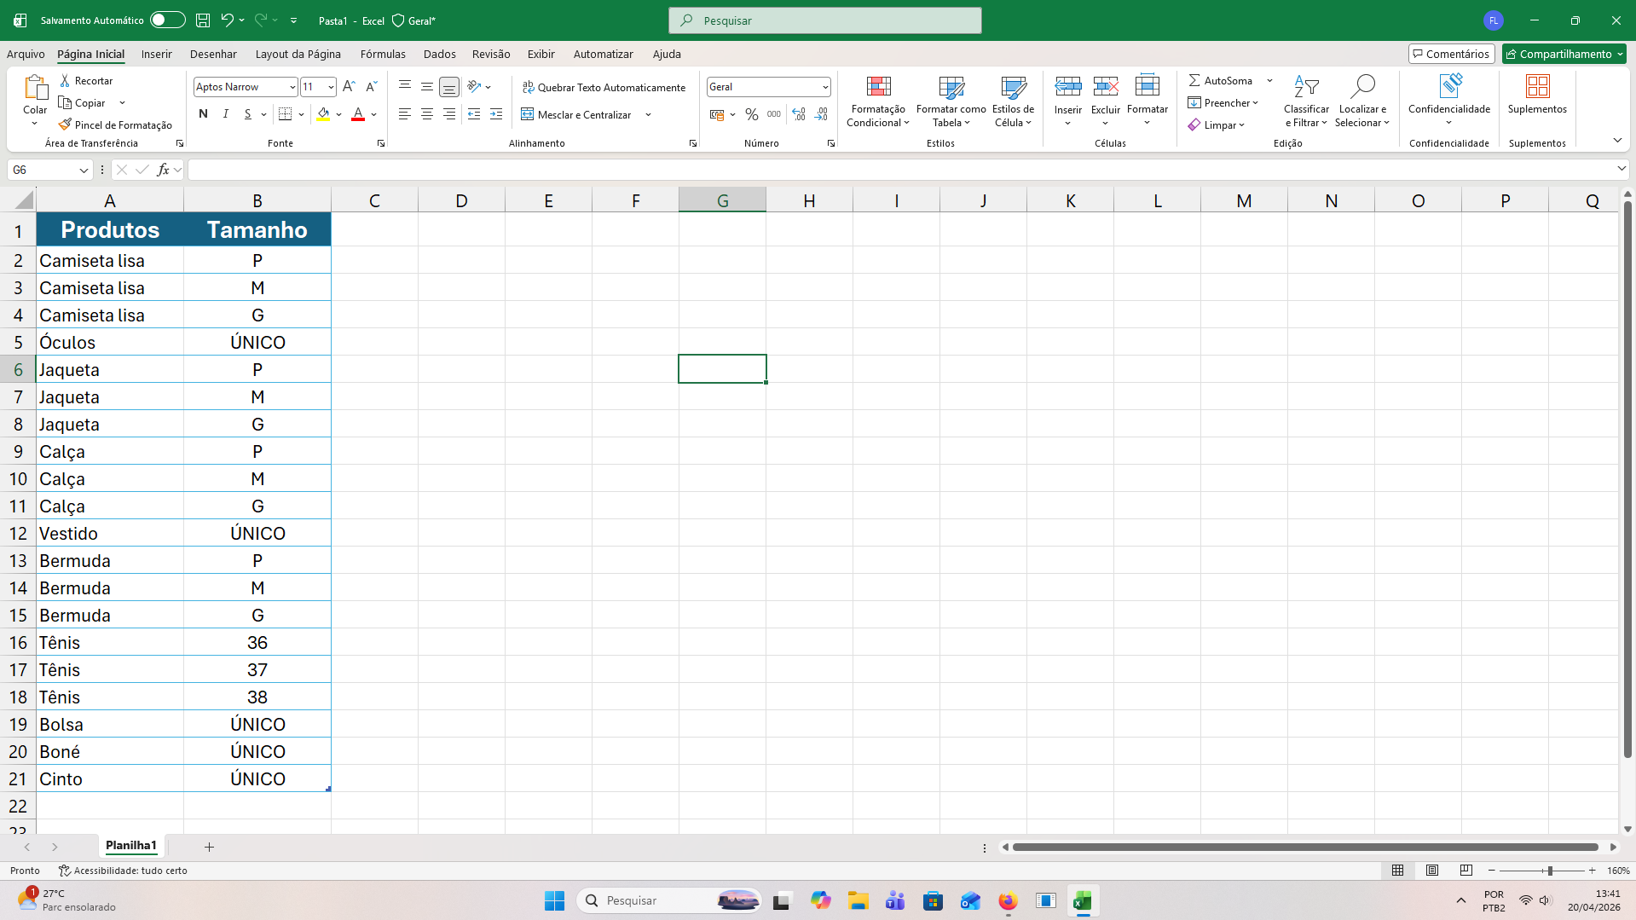Click the Undo arrow icon
Image resolution: width=1636 pixels, height=920 pixels.
[x=227, y=20]
